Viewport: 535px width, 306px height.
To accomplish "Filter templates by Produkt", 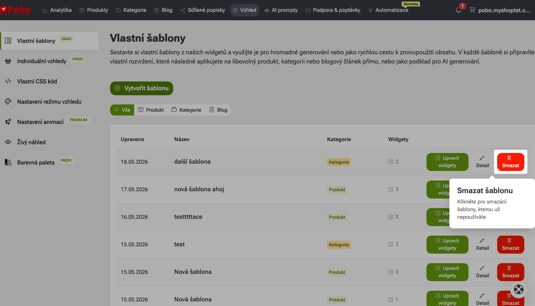I will point(151,110).
